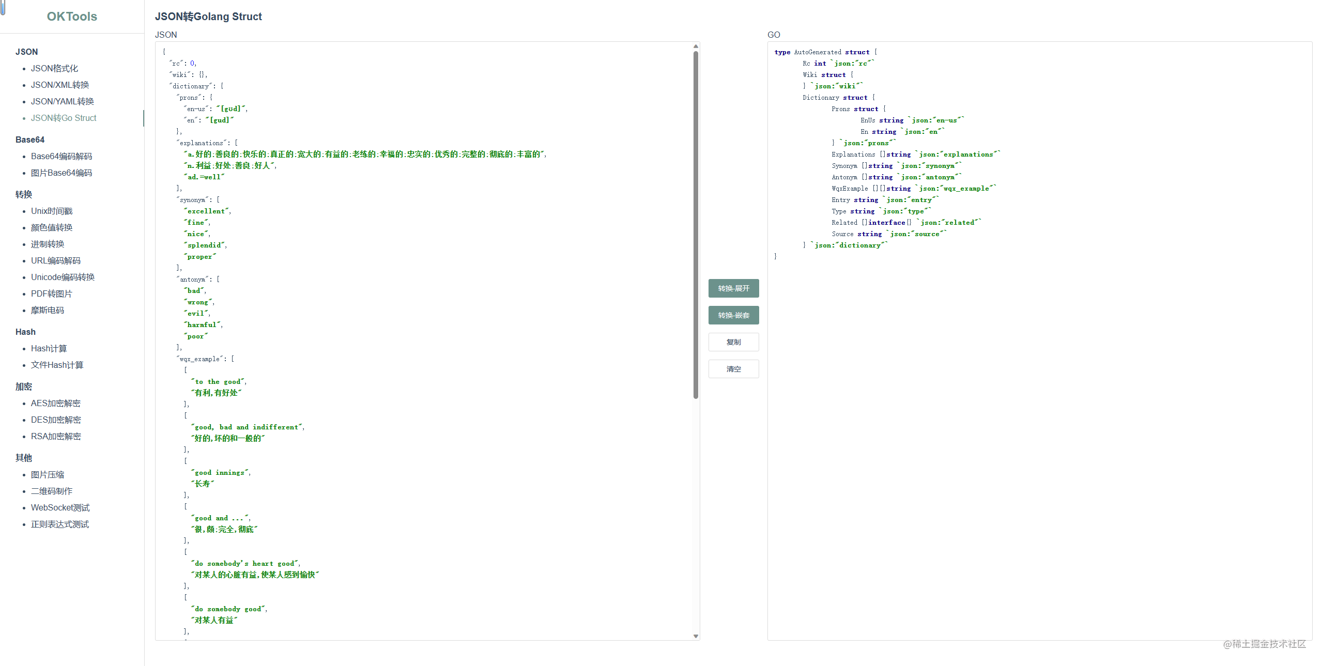This screenshot has width=1323, height=666.
Task: Select JSON转Go Struct menu item
Action: click(x=64, y=118)
